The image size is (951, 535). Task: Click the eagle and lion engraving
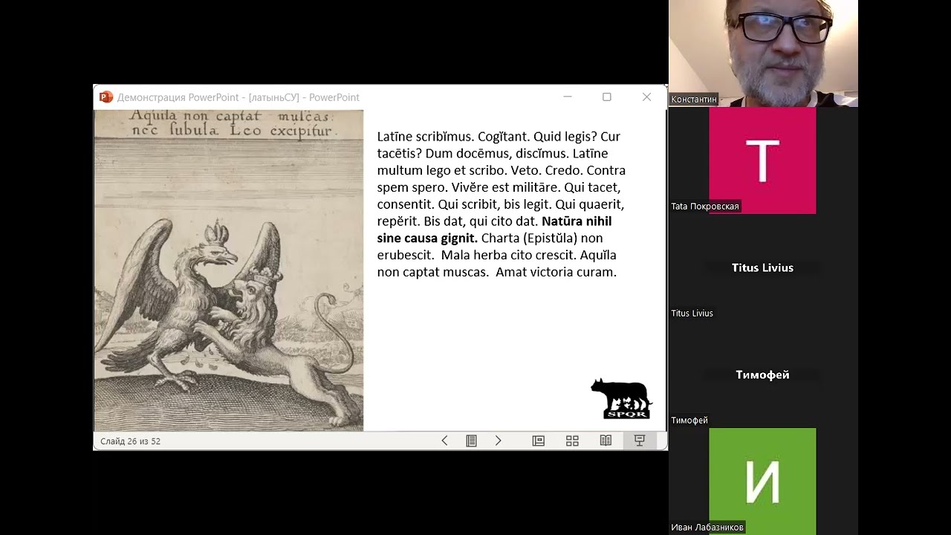[x=229, y=270]
